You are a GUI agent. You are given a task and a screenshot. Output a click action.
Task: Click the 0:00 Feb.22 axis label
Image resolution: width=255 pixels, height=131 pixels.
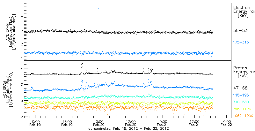[226, 123]
